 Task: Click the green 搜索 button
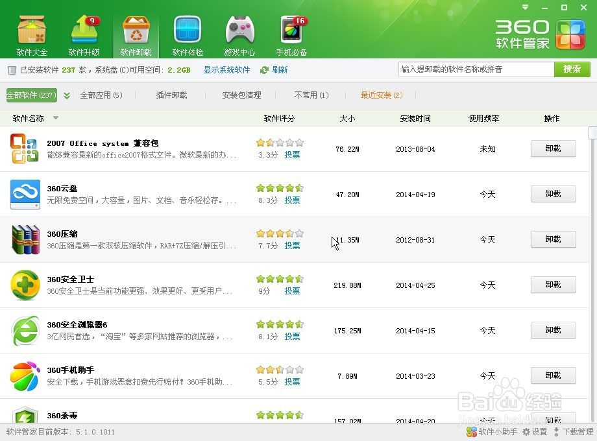coord(572,69)
